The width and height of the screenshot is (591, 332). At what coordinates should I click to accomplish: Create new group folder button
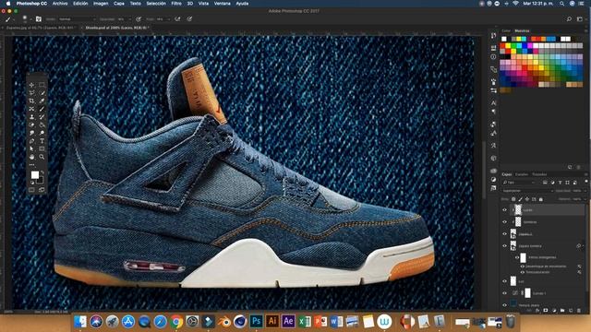[562, 311]
